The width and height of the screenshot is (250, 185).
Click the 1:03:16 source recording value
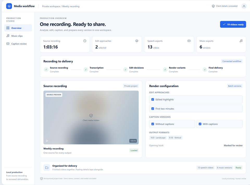[x=51, y=47]
